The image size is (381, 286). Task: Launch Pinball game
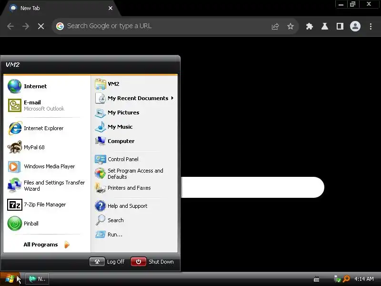click(x=23, y=224)
